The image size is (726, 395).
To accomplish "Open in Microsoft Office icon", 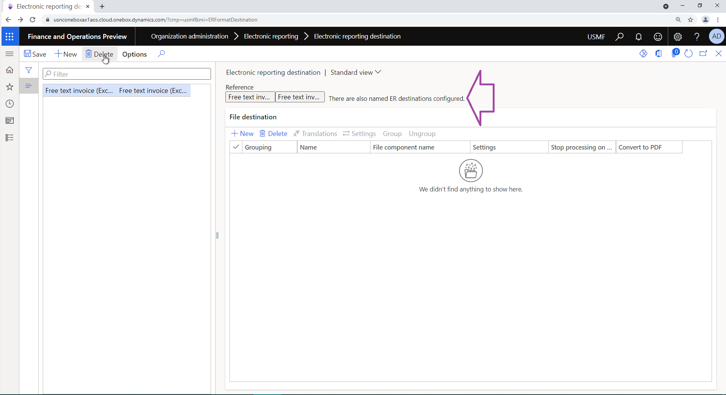I will point(658,54).
